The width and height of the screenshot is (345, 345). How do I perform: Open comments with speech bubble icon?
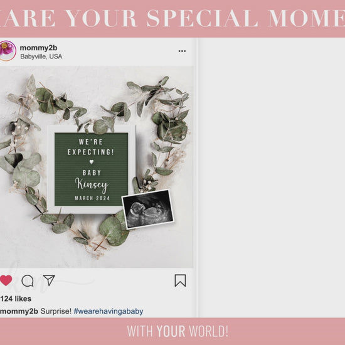[28, 281]
